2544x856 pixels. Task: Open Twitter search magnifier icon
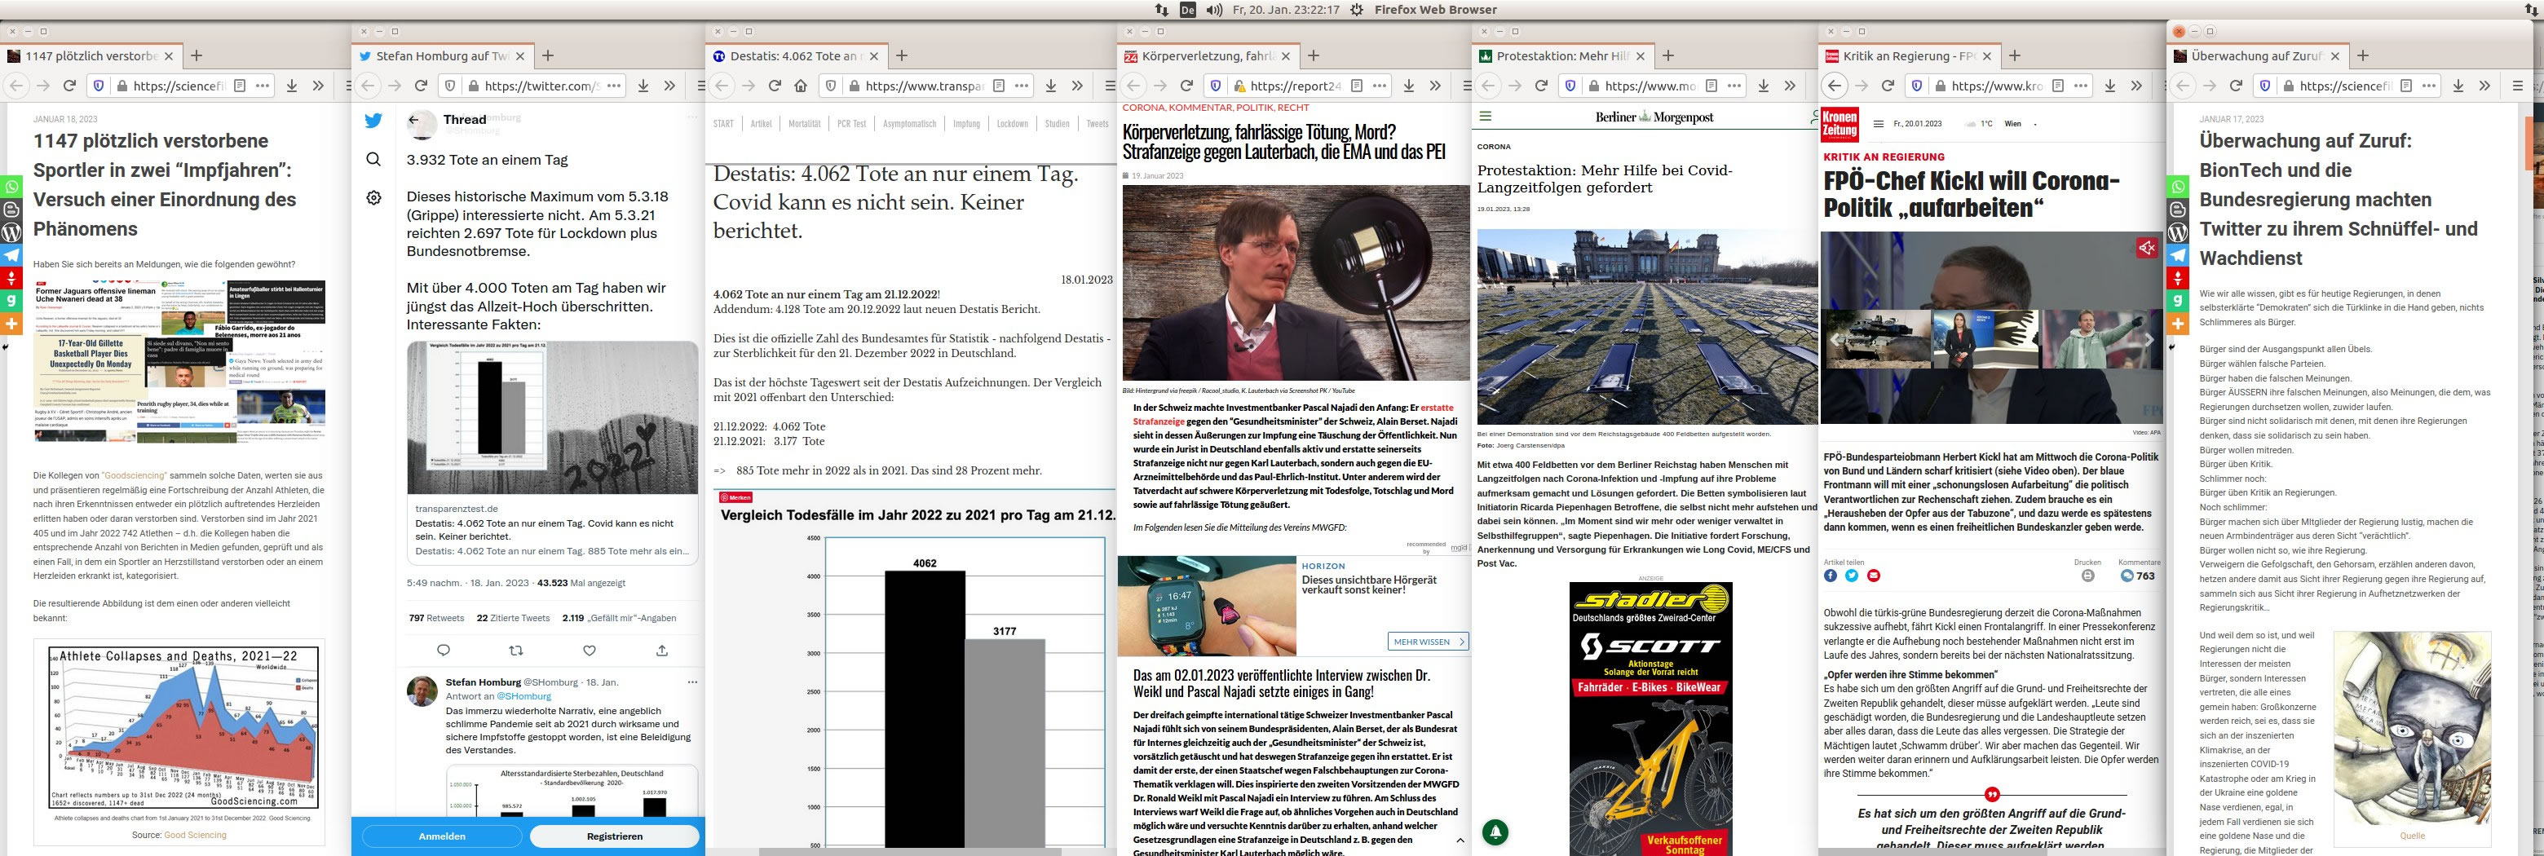(x=373, y=159)
